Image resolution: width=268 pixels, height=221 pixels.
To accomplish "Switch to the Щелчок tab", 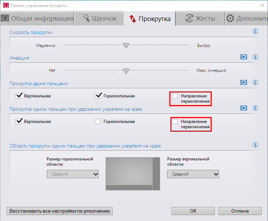I will pos(99,19).
